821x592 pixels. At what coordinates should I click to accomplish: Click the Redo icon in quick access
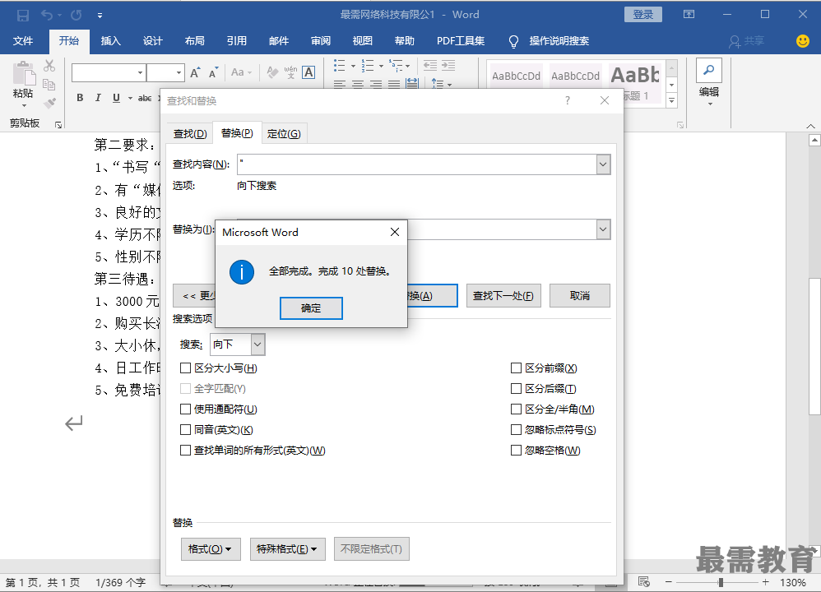(x=77, y=15)
